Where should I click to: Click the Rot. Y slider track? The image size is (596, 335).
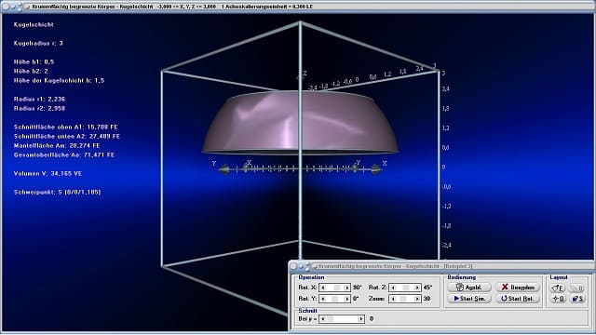[334, 299]
